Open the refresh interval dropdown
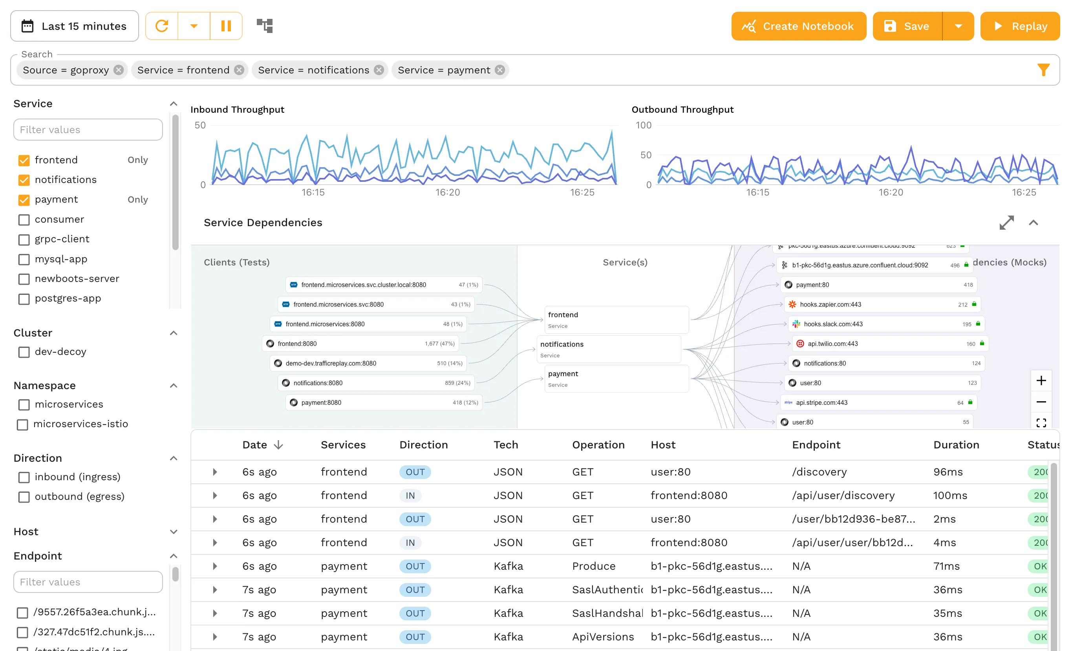1072x651 pixels. click(194, 26)
